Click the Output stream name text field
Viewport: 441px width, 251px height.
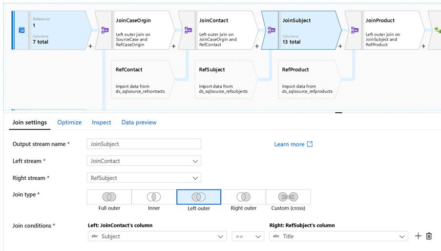[144, 144]
